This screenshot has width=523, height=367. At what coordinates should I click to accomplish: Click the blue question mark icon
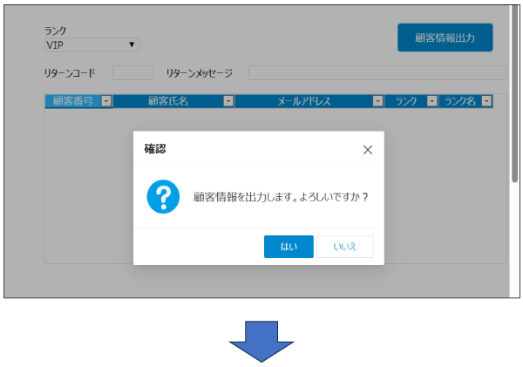point(163,196)
